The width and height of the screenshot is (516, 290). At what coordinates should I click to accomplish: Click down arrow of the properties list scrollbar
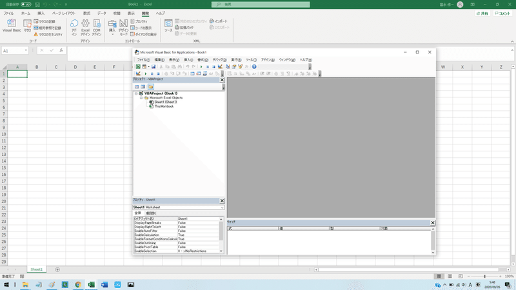click(x=221, y=251)
